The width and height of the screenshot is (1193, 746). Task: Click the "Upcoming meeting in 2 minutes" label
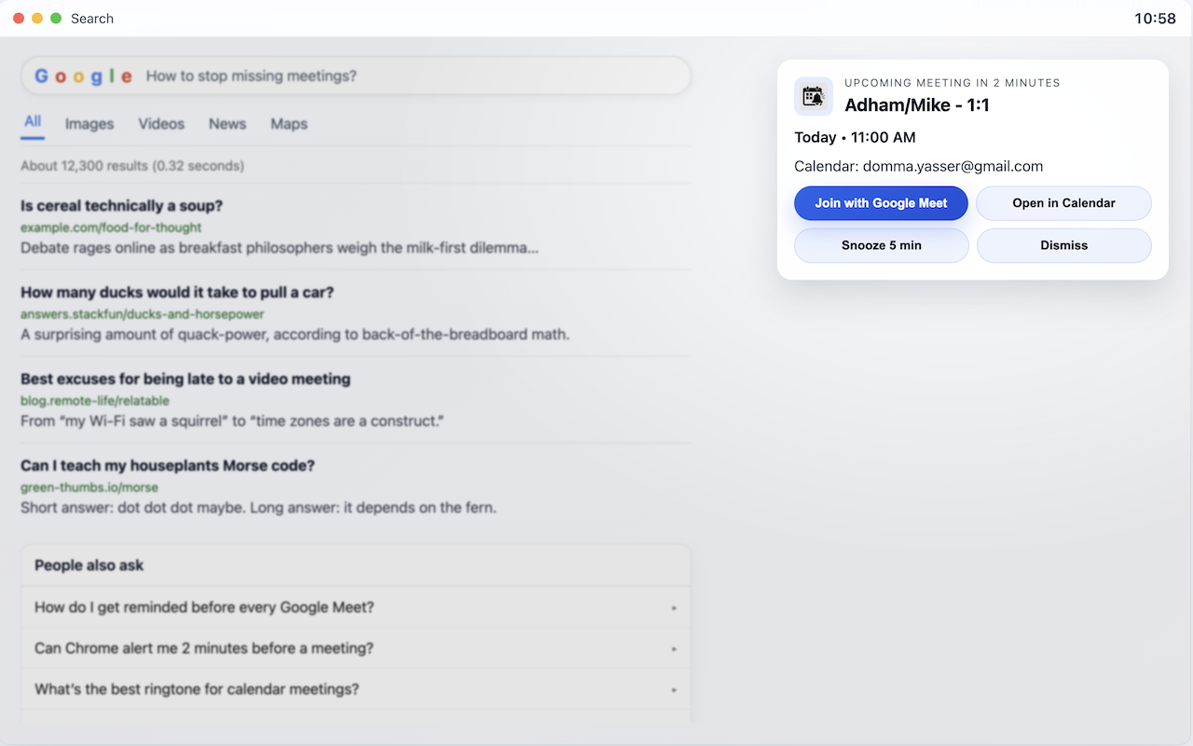click(953, 83)
